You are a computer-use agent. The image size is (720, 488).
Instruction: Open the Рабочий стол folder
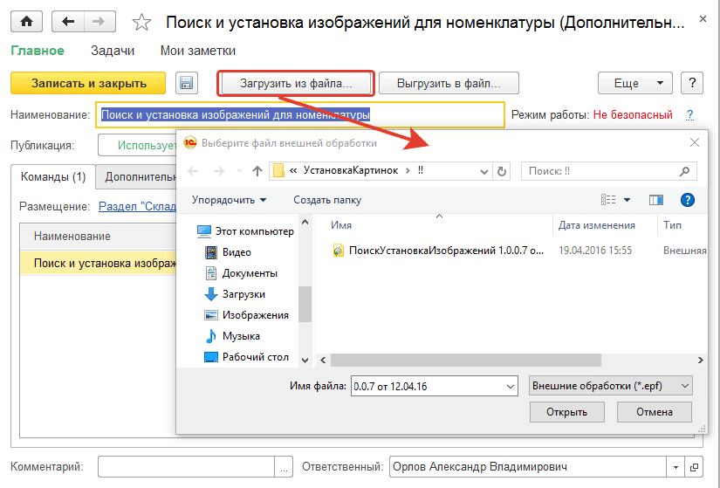tap(247, 357)
